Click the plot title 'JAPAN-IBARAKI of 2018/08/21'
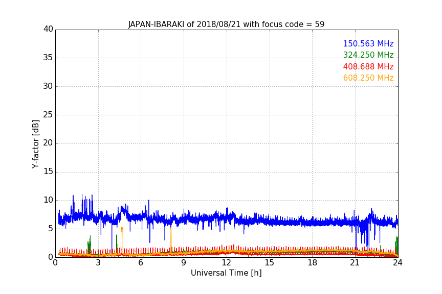Screen dimensions: 442x294 [x=184, y=24]
